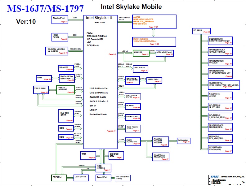Click the in-Speaker block
Screen dimensions: 246x186
tap(184, 141)
